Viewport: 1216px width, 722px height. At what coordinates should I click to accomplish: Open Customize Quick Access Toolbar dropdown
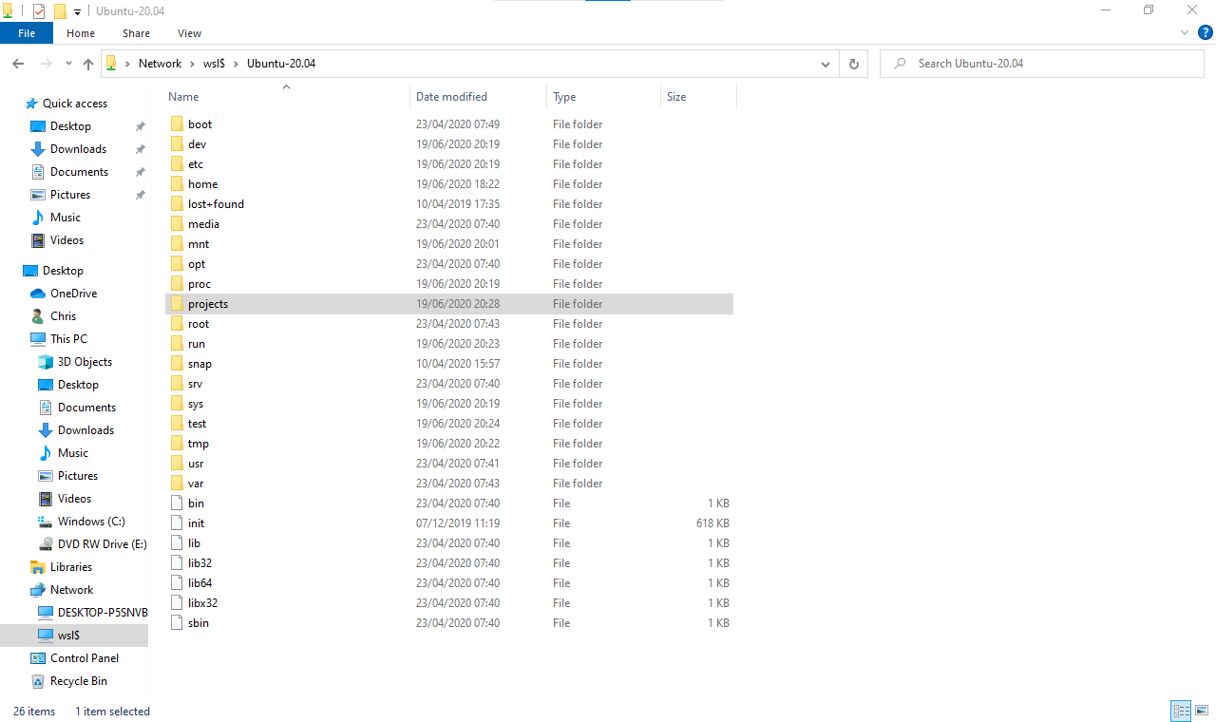[x=78, y=11]
